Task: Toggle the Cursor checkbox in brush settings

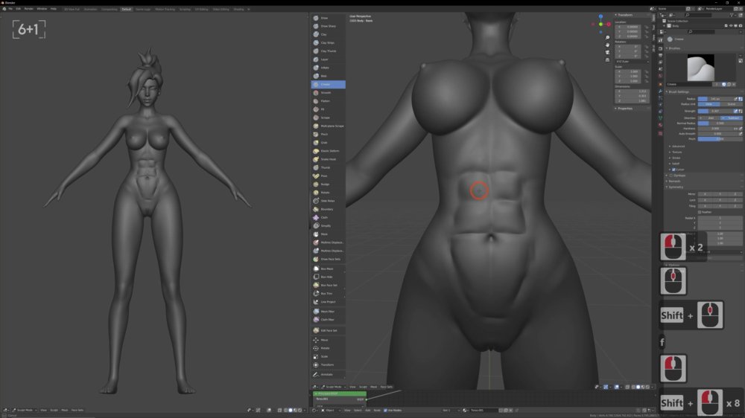Action: click(x=673, y=170)
